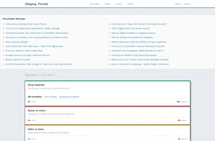Click the 54 konu count
This screenshot has height=141, width=215.
[32, 102]
